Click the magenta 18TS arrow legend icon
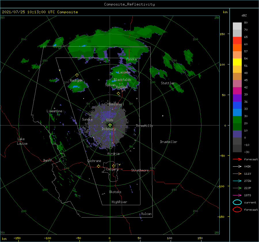 click(237, 195)
